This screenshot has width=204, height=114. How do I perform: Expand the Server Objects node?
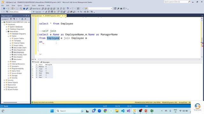pyautogui.click(x=4, y=82)
